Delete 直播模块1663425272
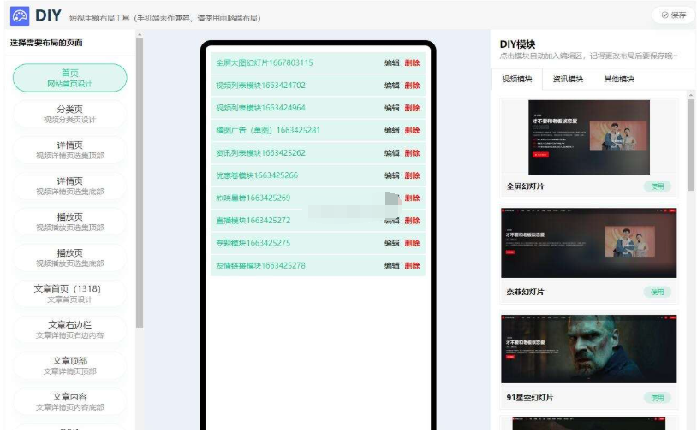The width and height of the screenshot is (697, 444). (x=412, y=221)
